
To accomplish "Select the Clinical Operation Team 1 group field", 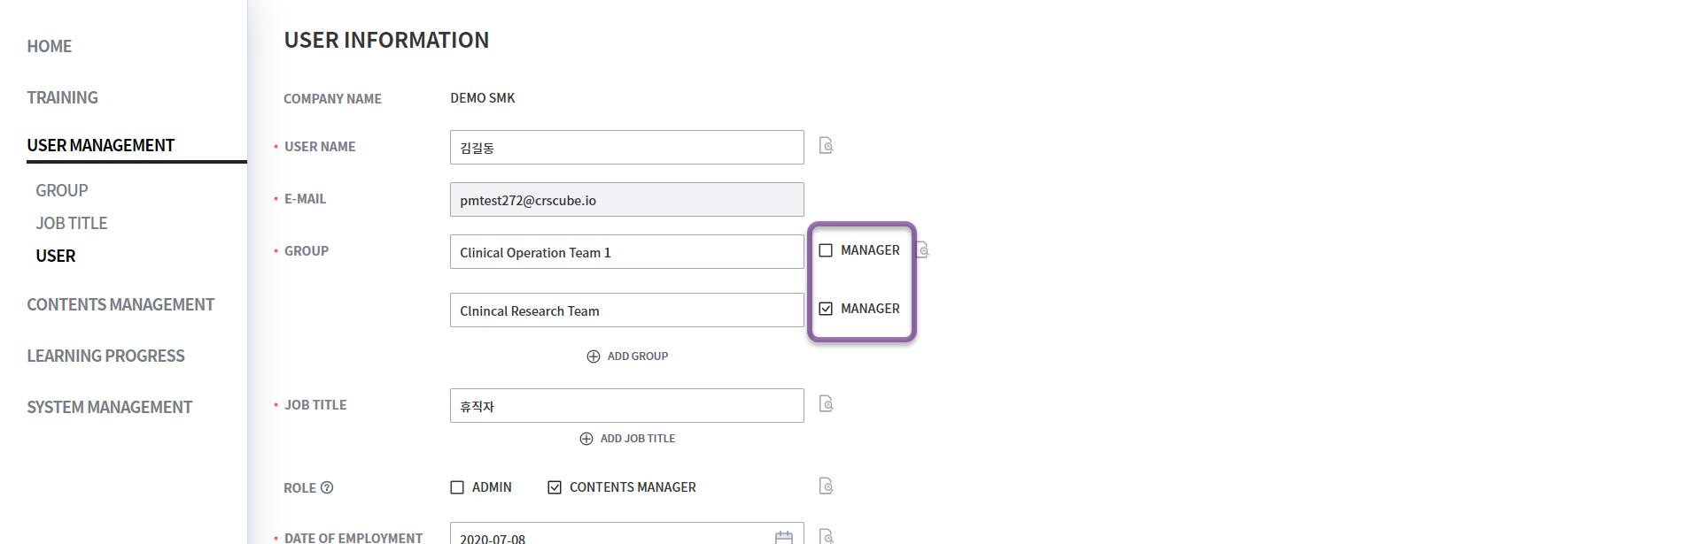I will click(x=626, y=252).
